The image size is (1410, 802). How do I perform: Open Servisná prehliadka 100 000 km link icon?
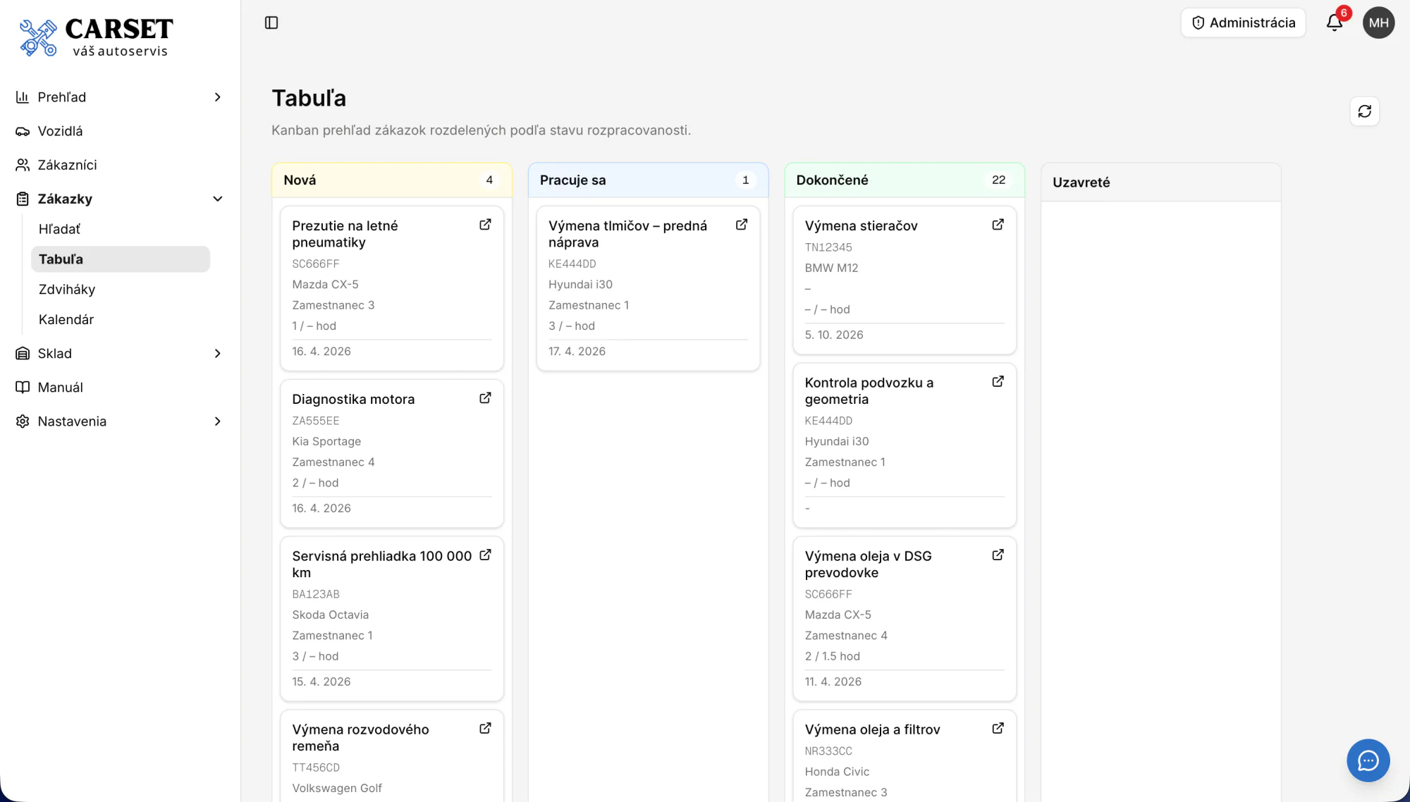tap(485, 555)
